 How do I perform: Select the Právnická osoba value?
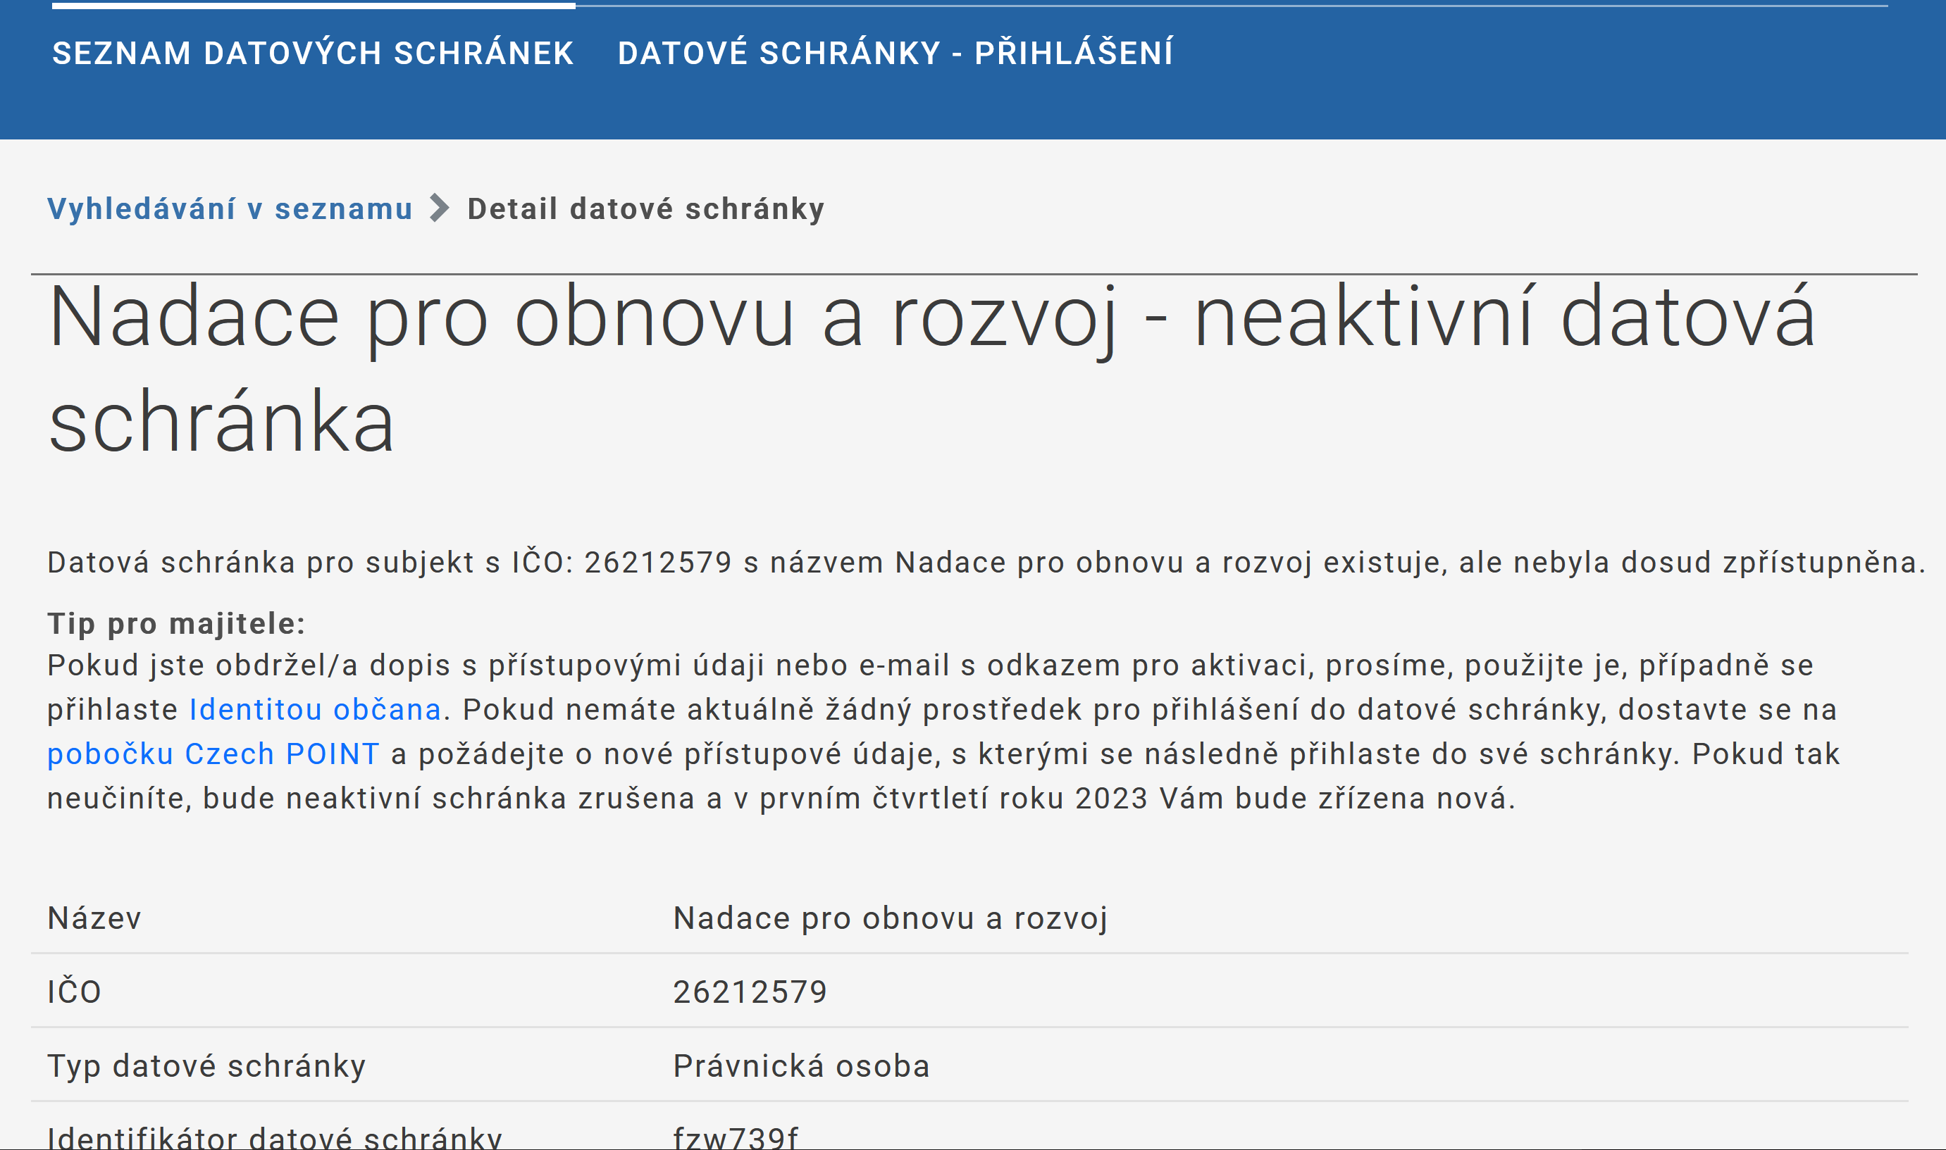click(801, 1065)
